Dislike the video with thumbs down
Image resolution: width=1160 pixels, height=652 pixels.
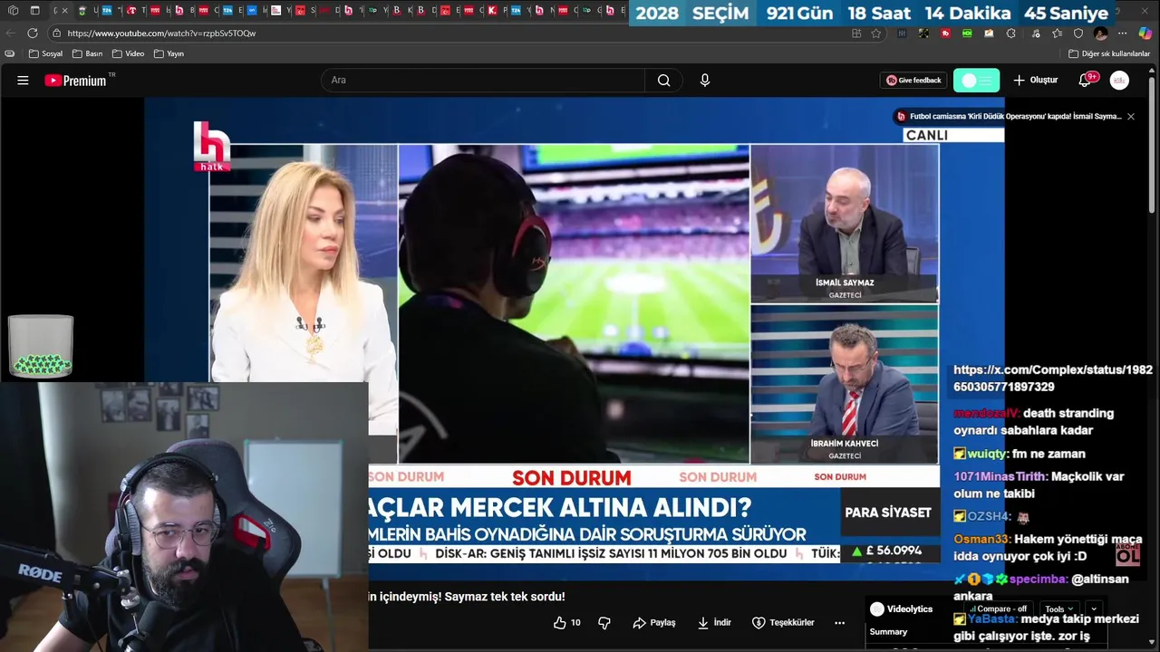(x=604, y=622)
